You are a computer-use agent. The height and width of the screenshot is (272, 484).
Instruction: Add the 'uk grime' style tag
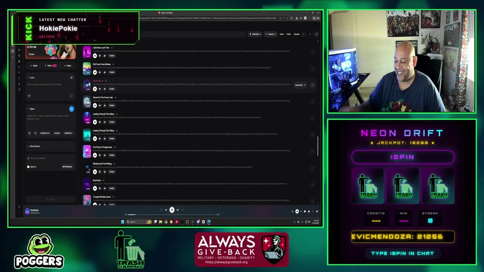click(x=57, y=133)
